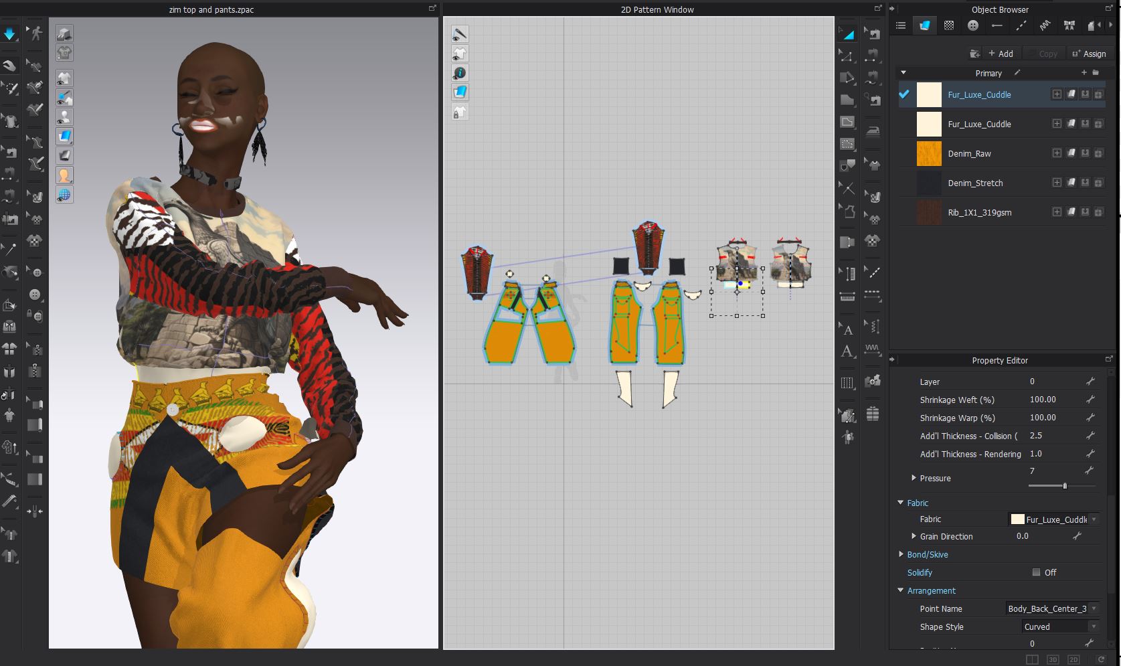
Task: Click the Denim_Raw orange fabric swatch
Action: point(929,153)
